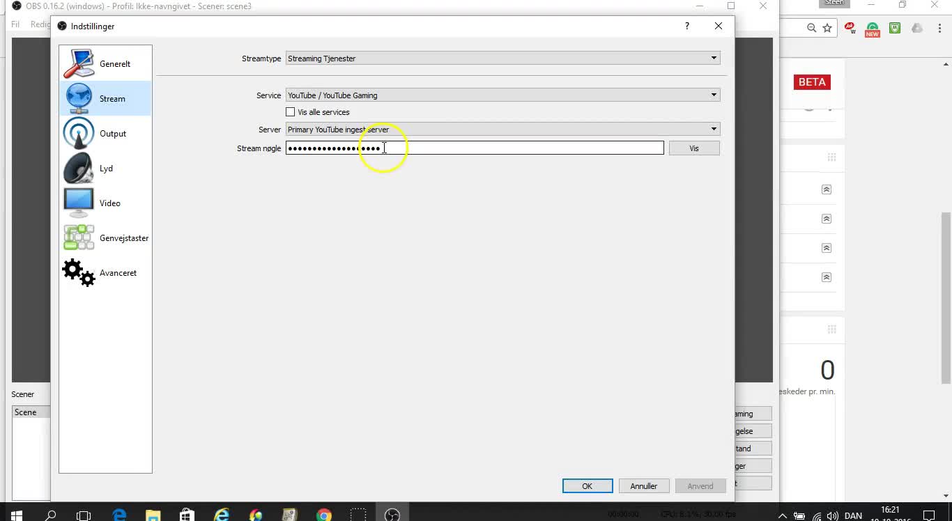
Task: Open Windows taskbar search
Action: coord(50,515)
